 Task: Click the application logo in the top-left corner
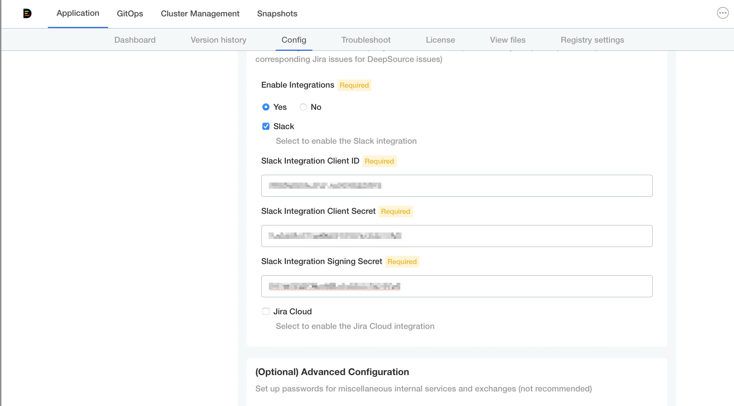click(28, 13)
